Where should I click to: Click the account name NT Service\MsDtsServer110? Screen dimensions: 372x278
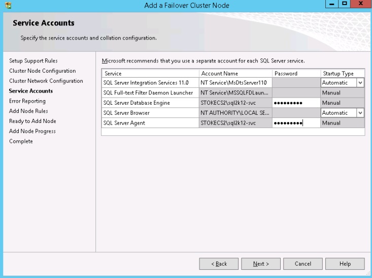[x=235, y=83]
